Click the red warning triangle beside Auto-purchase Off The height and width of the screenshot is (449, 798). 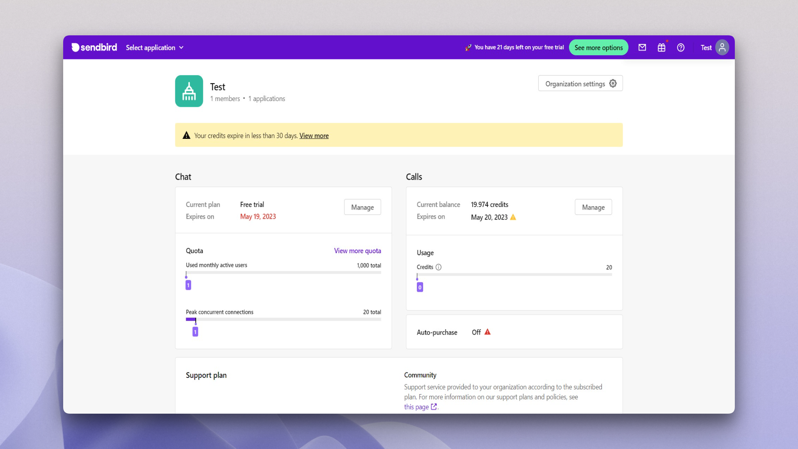coord(487,332)
